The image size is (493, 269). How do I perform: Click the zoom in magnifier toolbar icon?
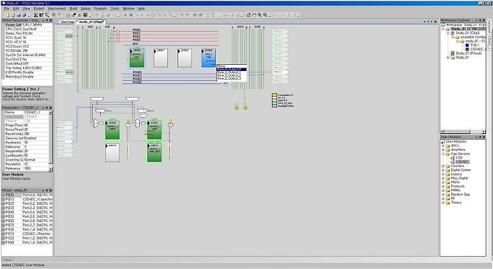[260, 15]
